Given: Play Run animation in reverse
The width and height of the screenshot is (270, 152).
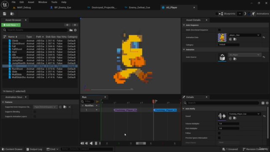Looking at the screenshot, I should 91,143.
